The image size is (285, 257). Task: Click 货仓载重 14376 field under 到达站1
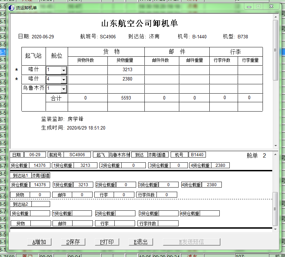pos(40,185)
